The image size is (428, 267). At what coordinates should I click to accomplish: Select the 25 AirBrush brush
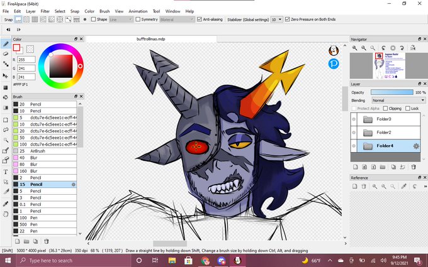pos(45,151)
